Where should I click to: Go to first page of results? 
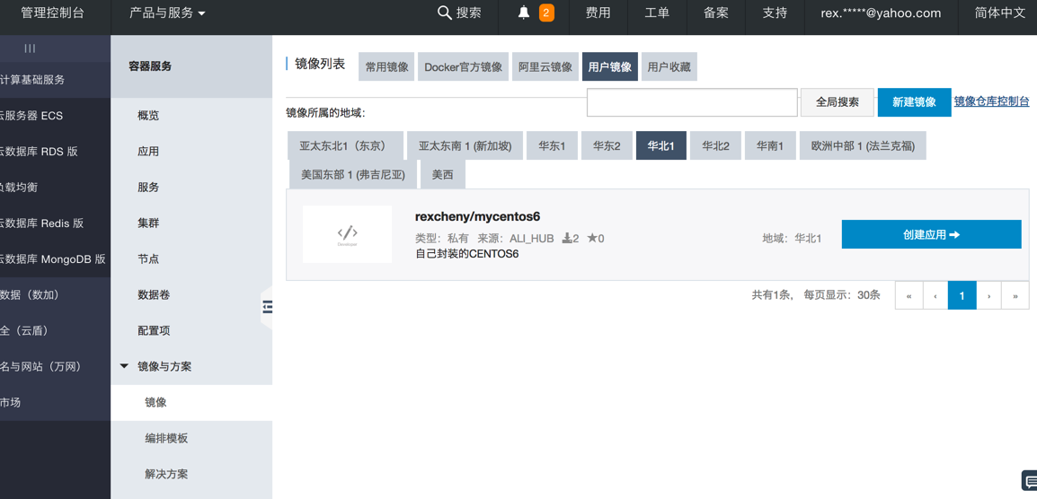909,295
